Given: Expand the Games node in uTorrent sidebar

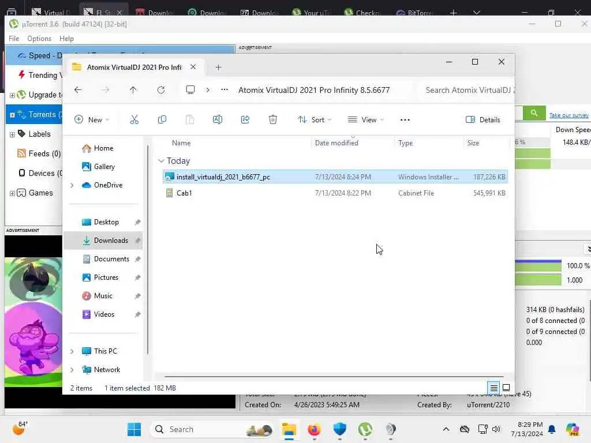Looking at the screenshot, I should pyautogui.click(x=12, y=193).
